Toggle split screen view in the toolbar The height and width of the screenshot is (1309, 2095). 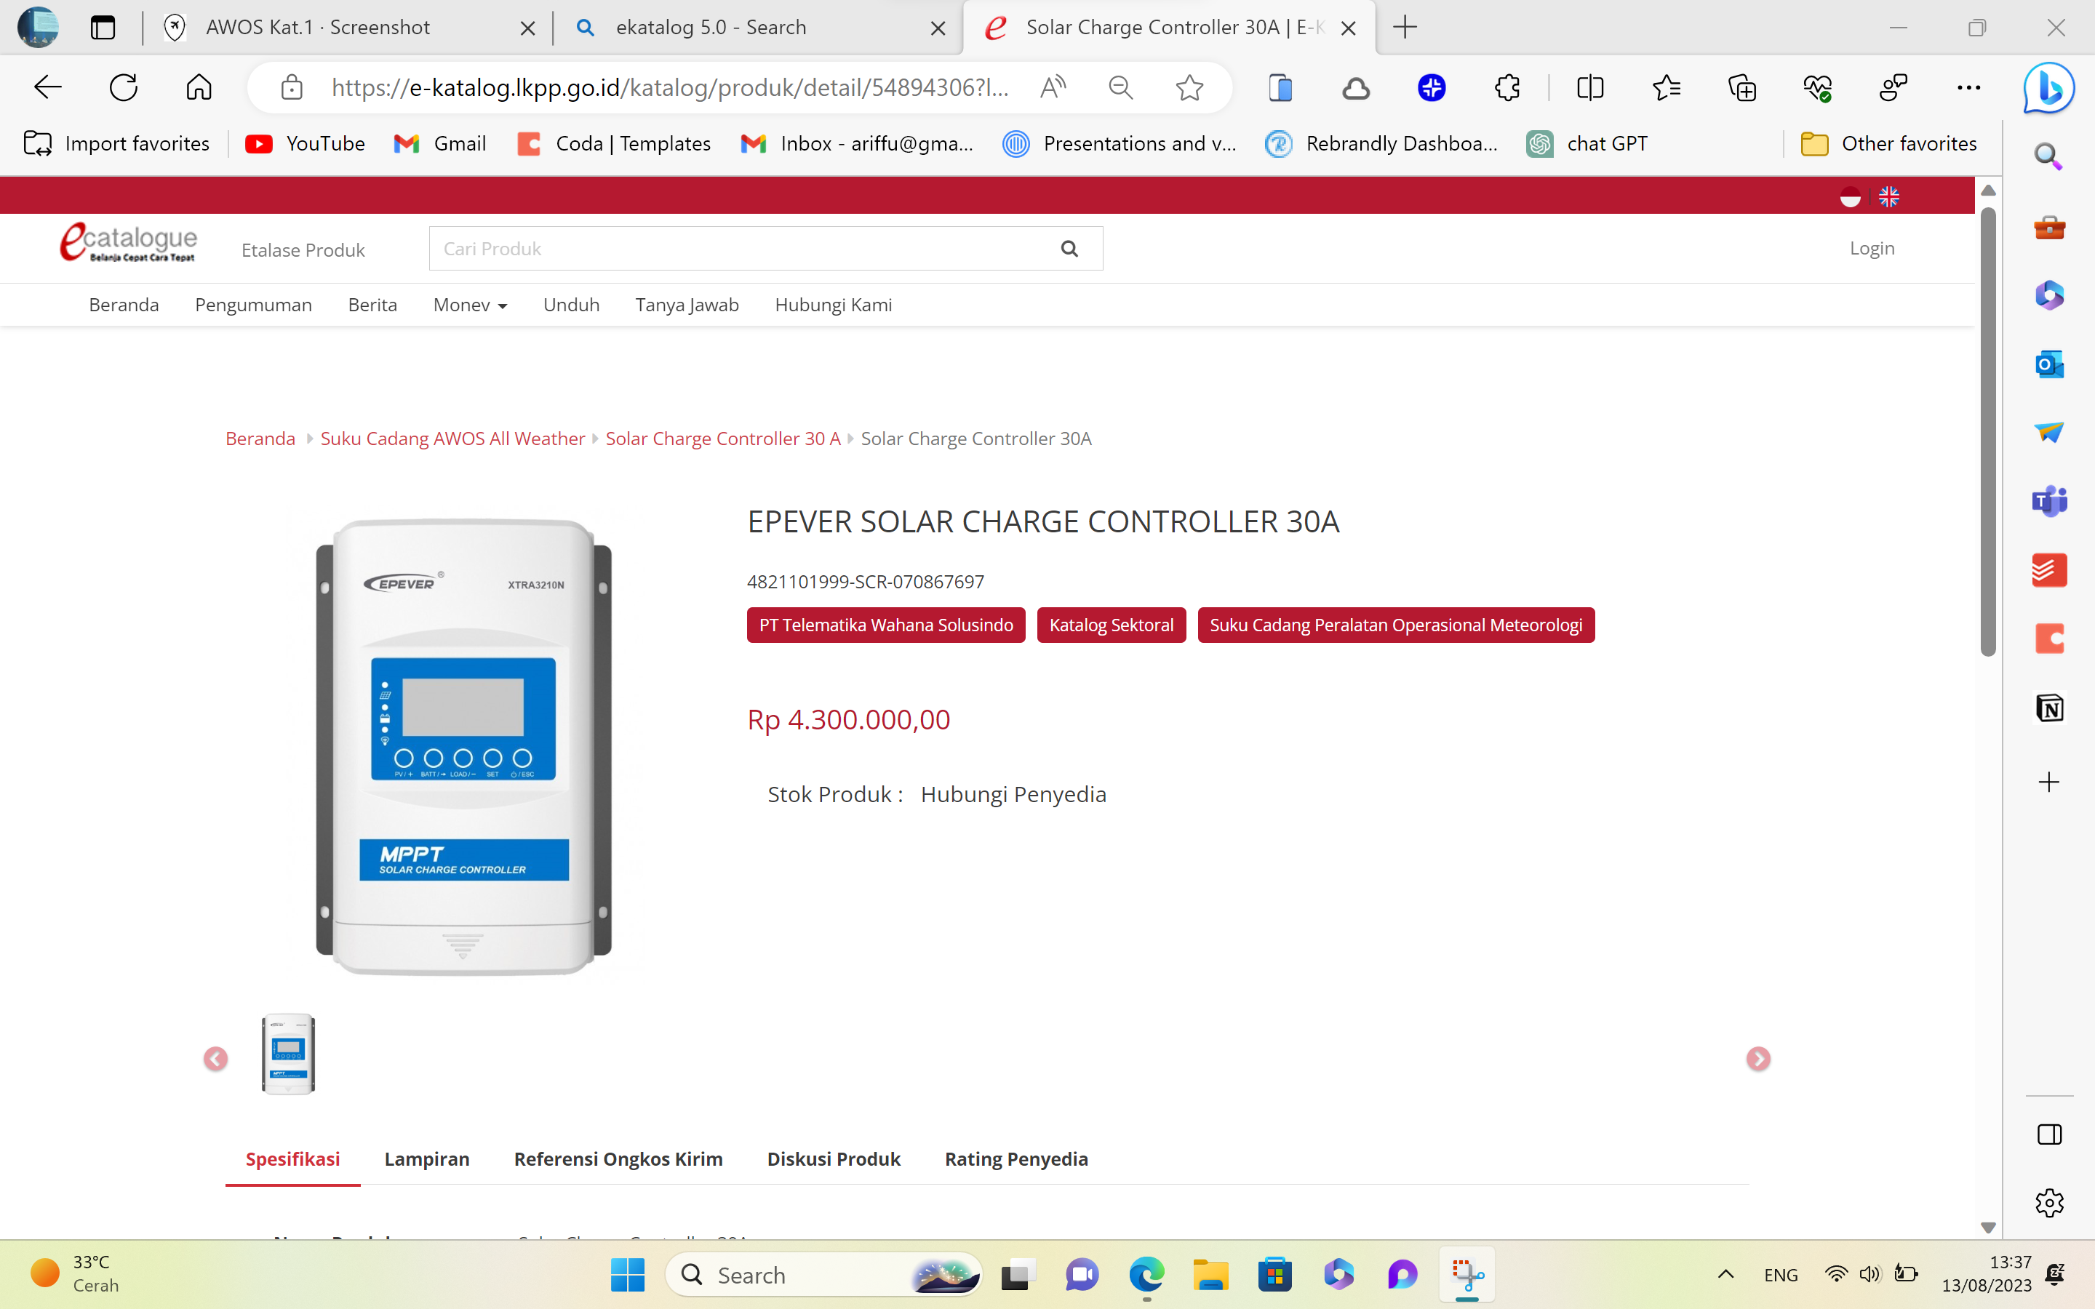1590,87
